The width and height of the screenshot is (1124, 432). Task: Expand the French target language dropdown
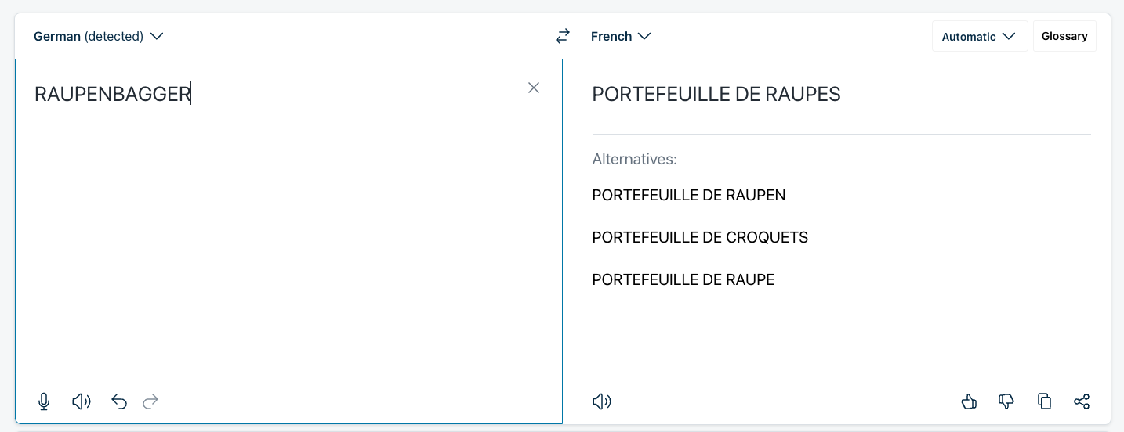(x=621, y=36)
